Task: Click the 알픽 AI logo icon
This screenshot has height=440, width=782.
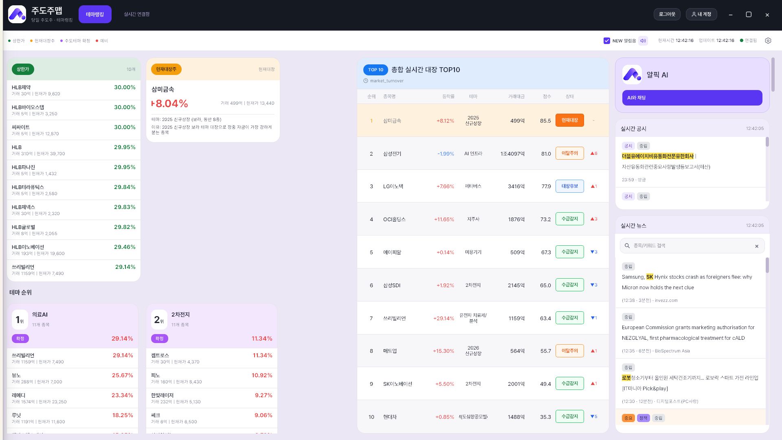Action: click(x=632, y=75)
